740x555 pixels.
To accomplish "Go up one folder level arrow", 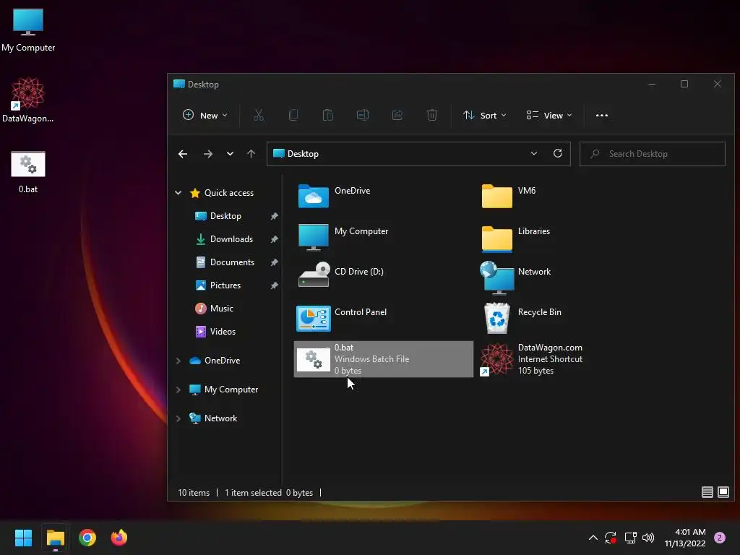I will pos(251,154).
